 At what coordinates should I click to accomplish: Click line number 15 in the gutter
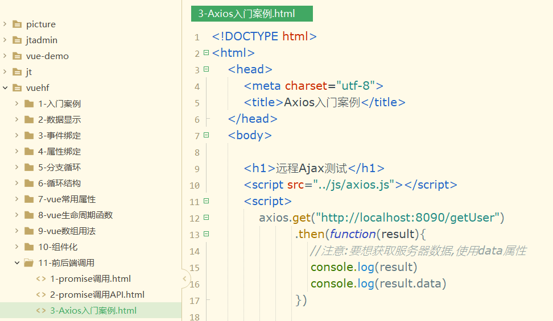pyautogui.click(x=195, y=268)
